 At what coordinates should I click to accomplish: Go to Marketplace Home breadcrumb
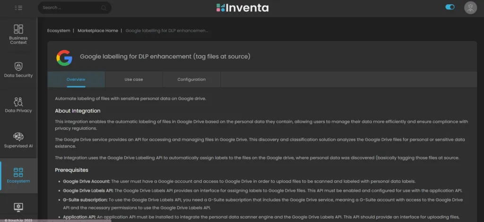97,31
